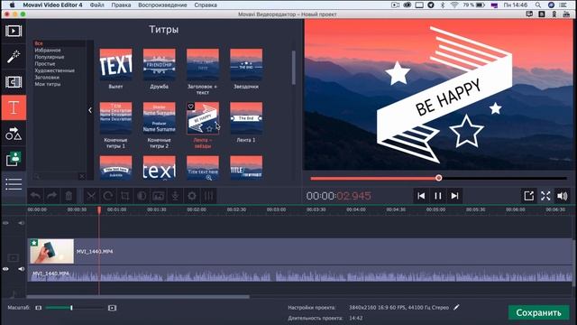
Task: Open the Справка menu
Action: (x=206, y=5)
